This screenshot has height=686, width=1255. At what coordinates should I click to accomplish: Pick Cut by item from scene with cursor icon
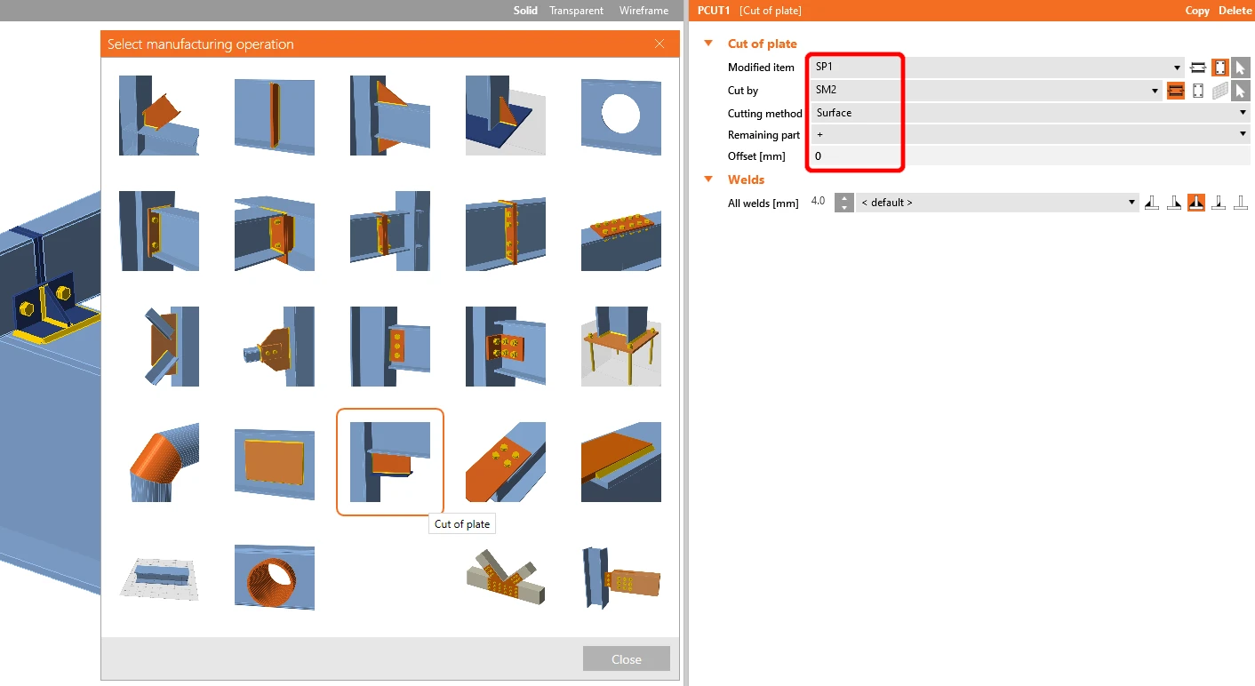click(1241, 91)
